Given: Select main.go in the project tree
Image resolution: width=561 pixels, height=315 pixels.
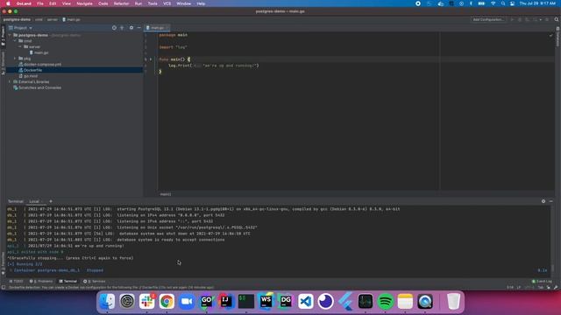Looking at the screenshot, I should tap(39, 52).
